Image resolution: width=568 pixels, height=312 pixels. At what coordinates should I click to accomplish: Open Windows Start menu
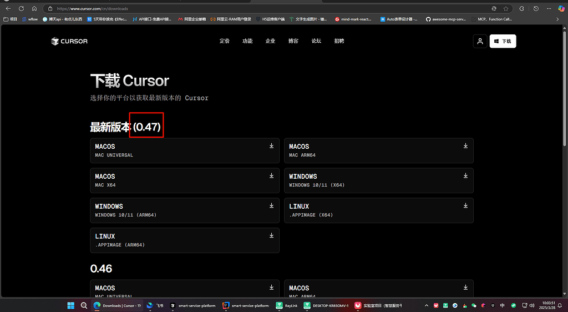(70, 305)
